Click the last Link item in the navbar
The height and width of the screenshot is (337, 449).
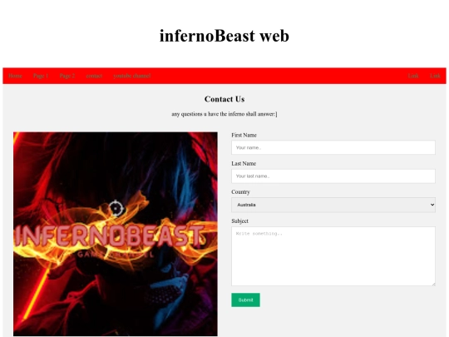435,76
